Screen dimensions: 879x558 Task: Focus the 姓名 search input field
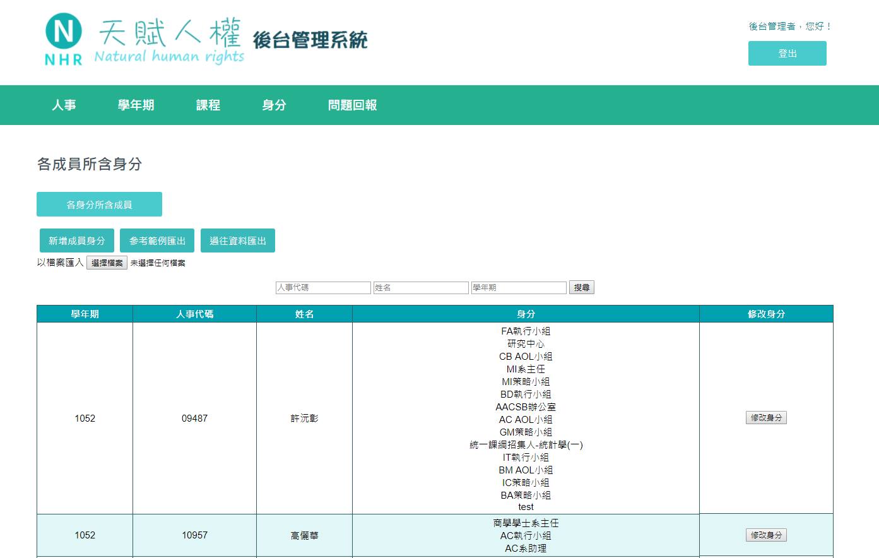coord(421,288)
